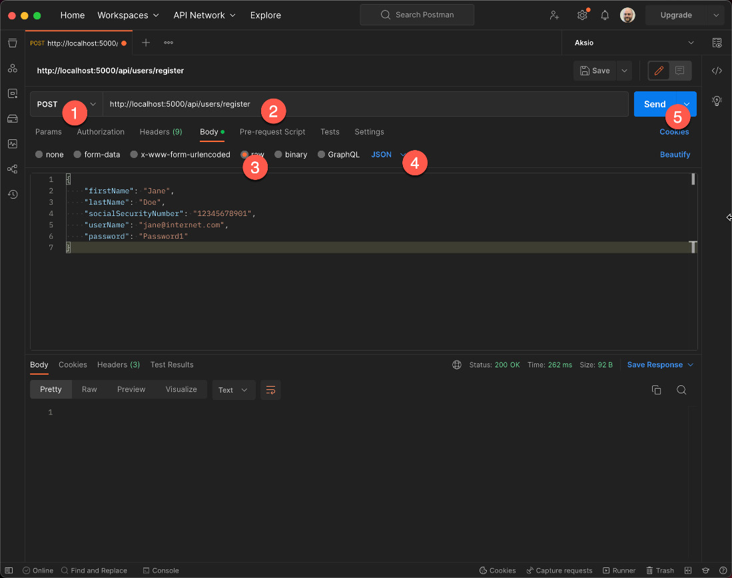The width and height of the screenshot is (732, 578).
Task: Toggle two-pane view in status bar
Action: (688, 571)
